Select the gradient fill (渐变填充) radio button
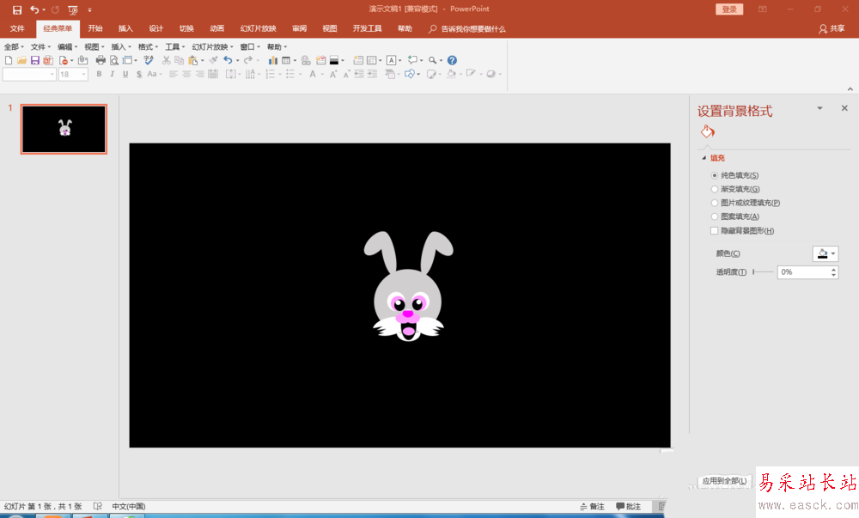The width and height of the screenshot is (859, 518). 714,189
